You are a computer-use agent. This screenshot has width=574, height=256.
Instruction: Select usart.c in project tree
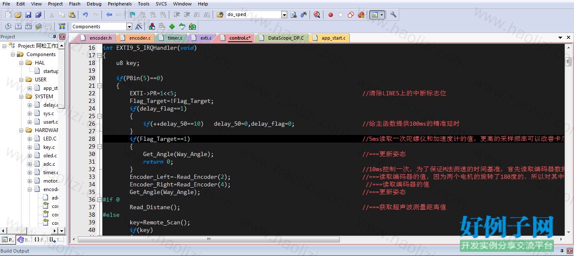tap(51, 122)
